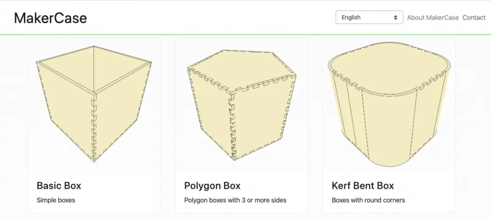Click the Polygon Box heading

[212, 185]
